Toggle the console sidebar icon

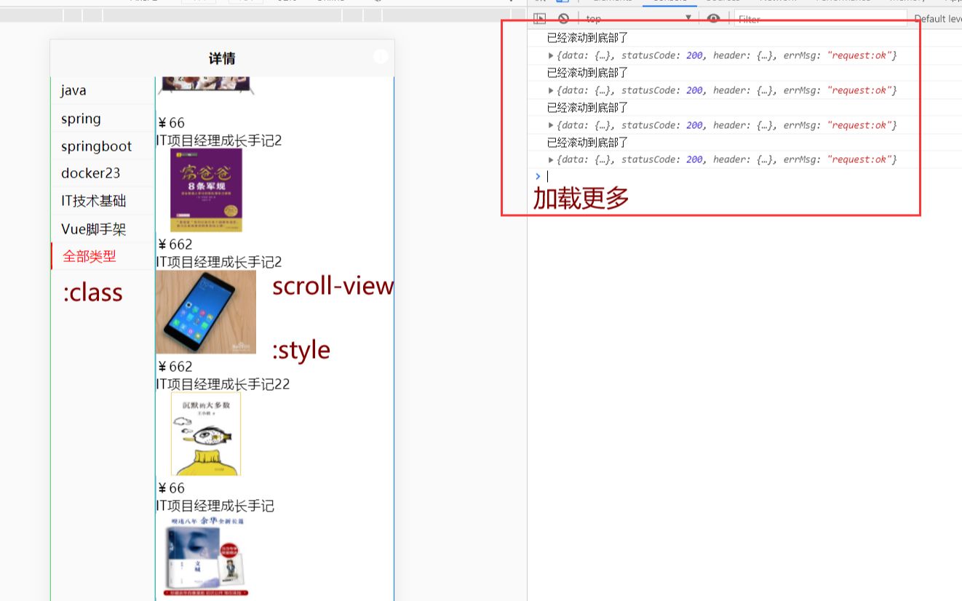click(x=539, y=19)
